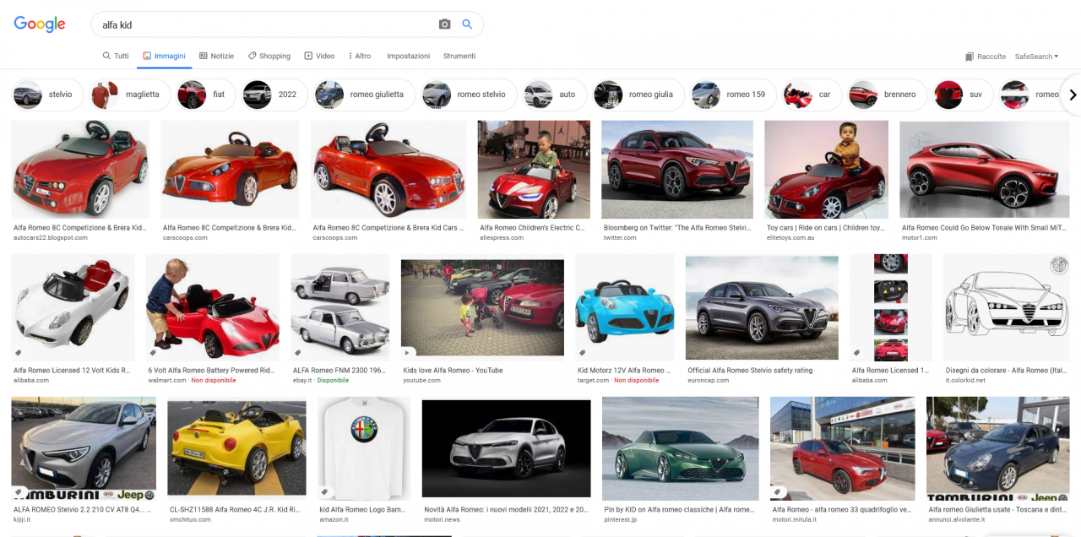The image size is (1081, 537).
Task: Go to the Shopping tab
Action: [269, 56]
